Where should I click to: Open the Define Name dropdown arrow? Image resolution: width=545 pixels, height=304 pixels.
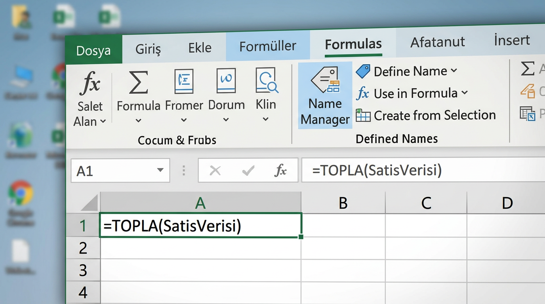pos(454,71)
